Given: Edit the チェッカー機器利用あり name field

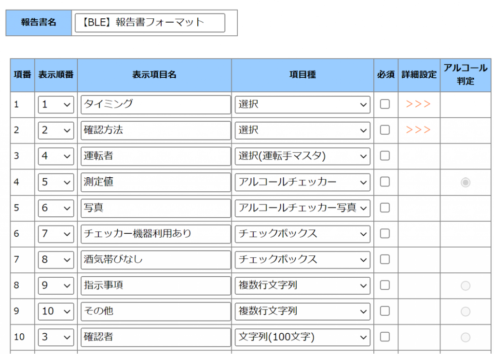Looking at the screenshot, I should click(x=156, y=234).
